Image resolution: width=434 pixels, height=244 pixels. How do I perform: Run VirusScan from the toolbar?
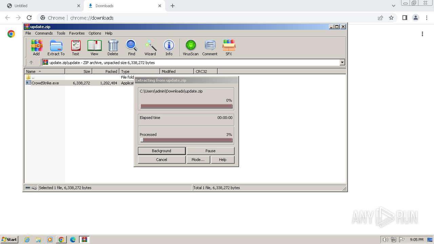coord(191,47)
